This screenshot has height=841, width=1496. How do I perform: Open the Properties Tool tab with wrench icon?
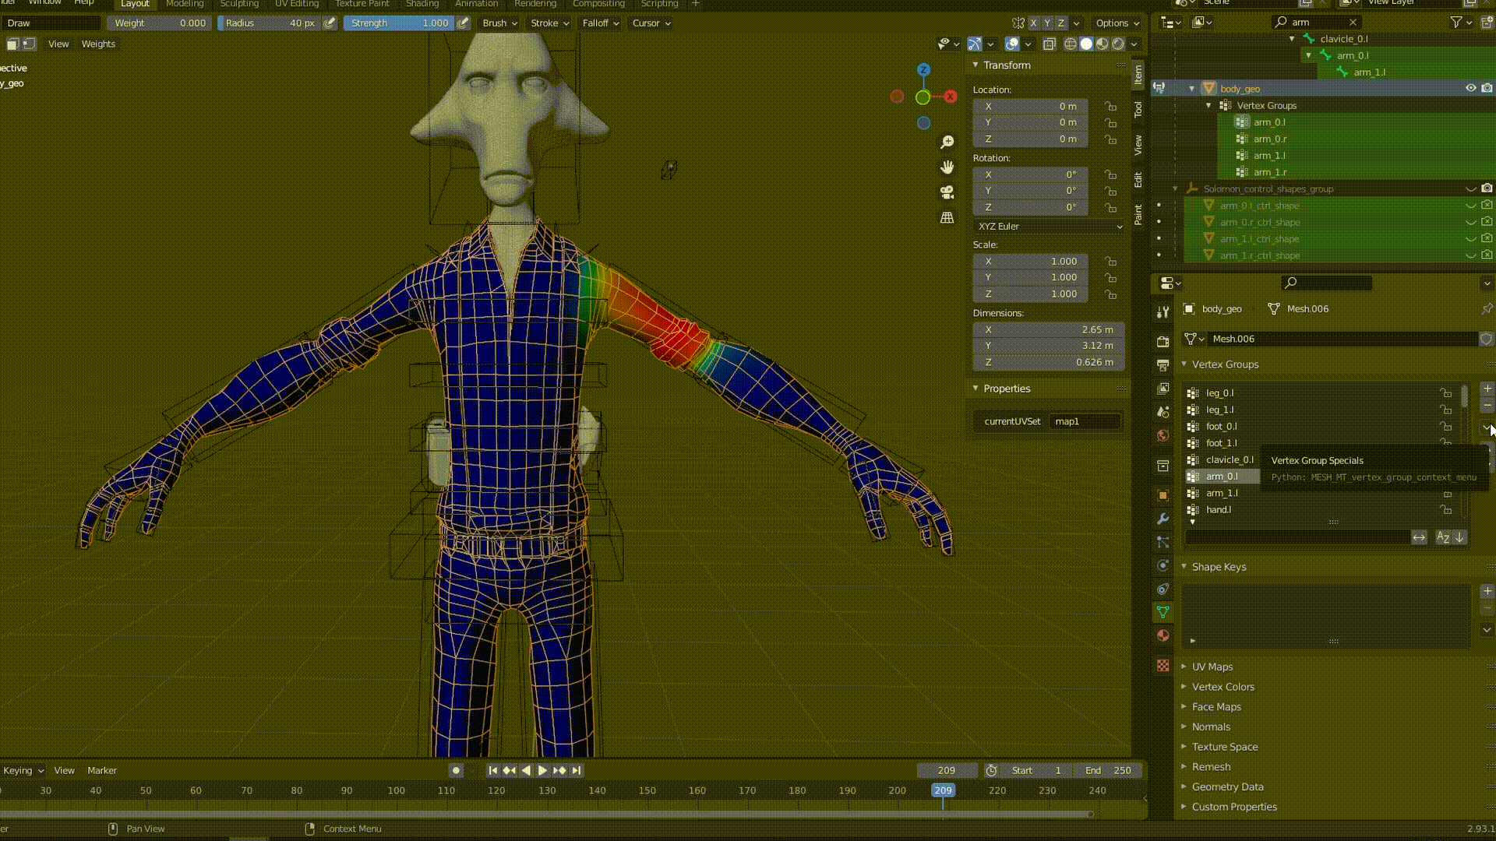(1163, 312)
